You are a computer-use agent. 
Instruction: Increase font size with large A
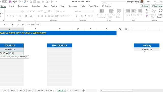30,11
